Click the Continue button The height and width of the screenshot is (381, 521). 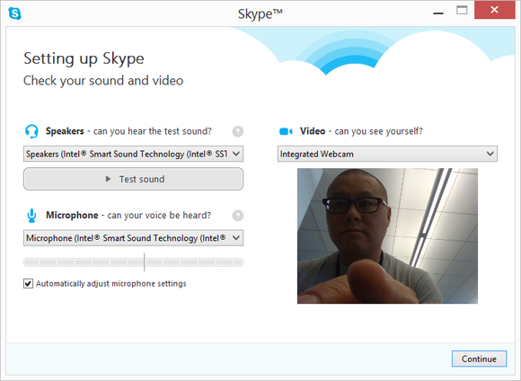pyautogui.click(x=479, y=359)
